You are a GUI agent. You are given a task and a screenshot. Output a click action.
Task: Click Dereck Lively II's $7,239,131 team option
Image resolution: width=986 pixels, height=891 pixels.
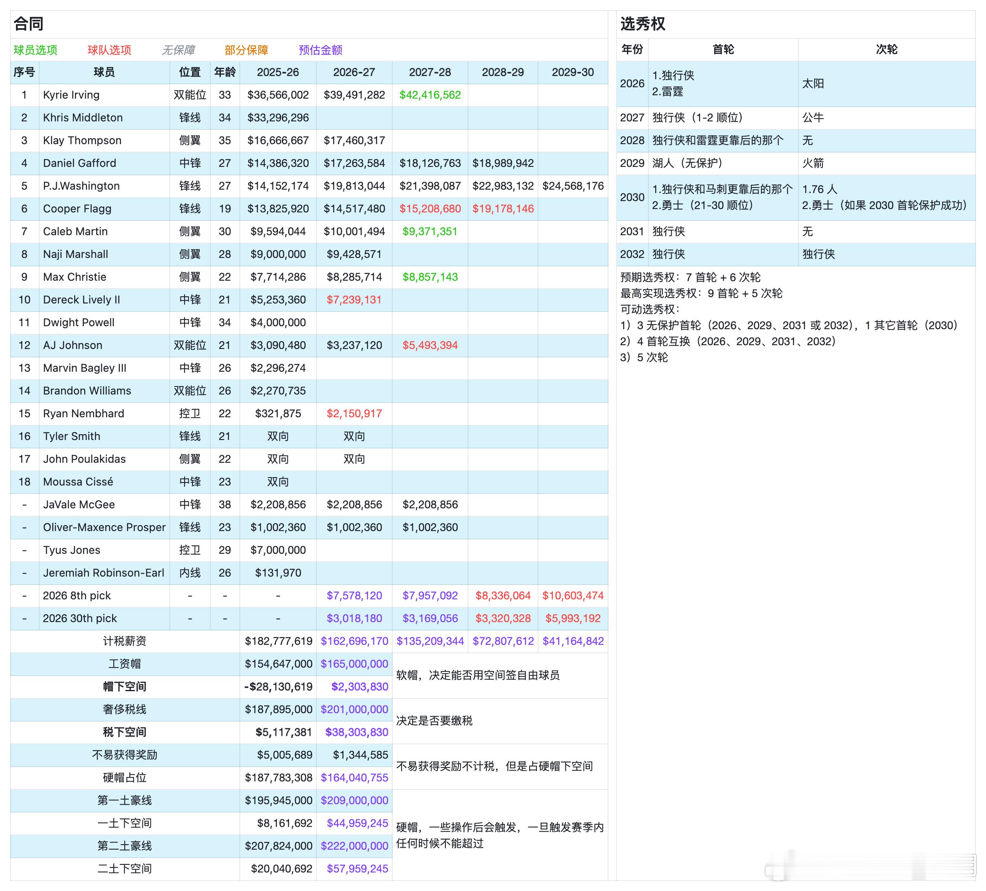354,300
